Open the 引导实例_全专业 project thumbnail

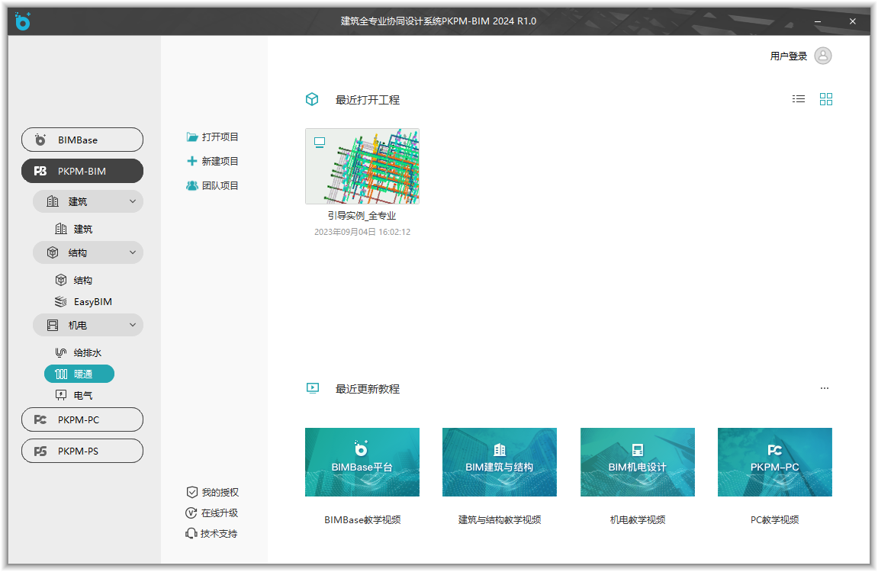362,166
